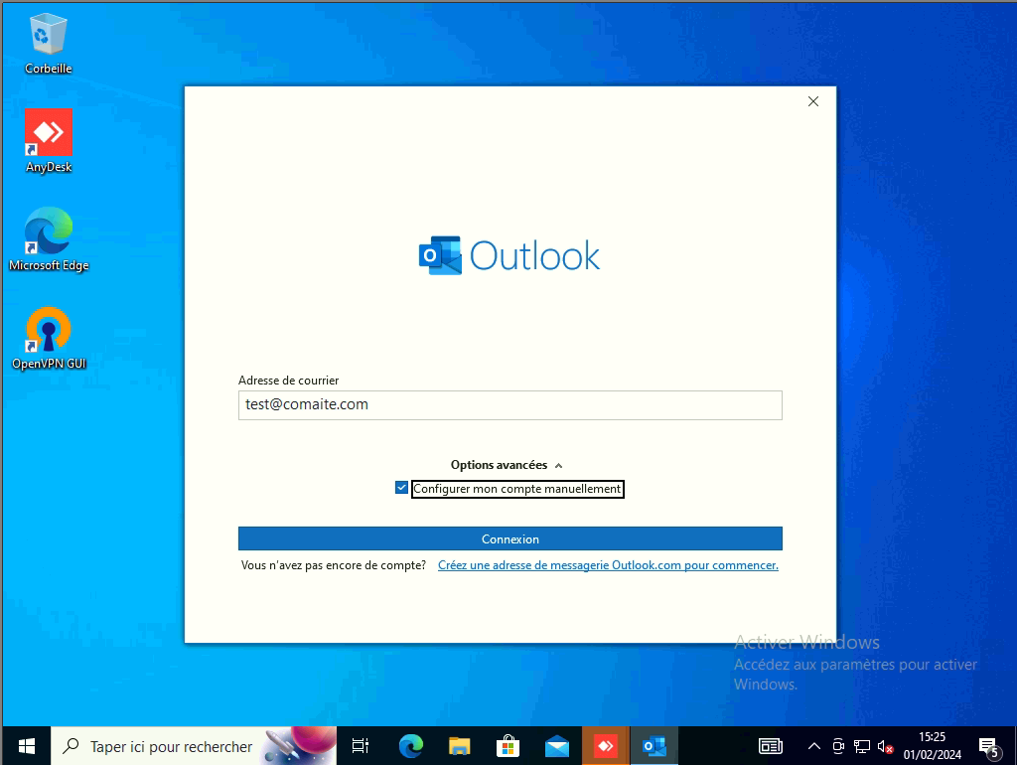Image resolution: width=1017 pixels, height=765 pixels.
Task: Click in the Adresse de courrier field
Action: coord(509,405)
